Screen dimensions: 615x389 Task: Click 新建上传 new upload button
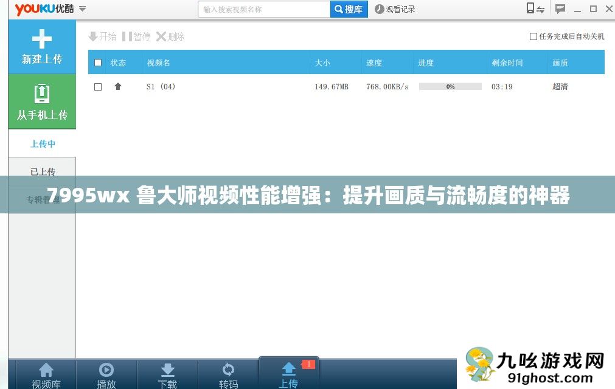click(42, 47)
